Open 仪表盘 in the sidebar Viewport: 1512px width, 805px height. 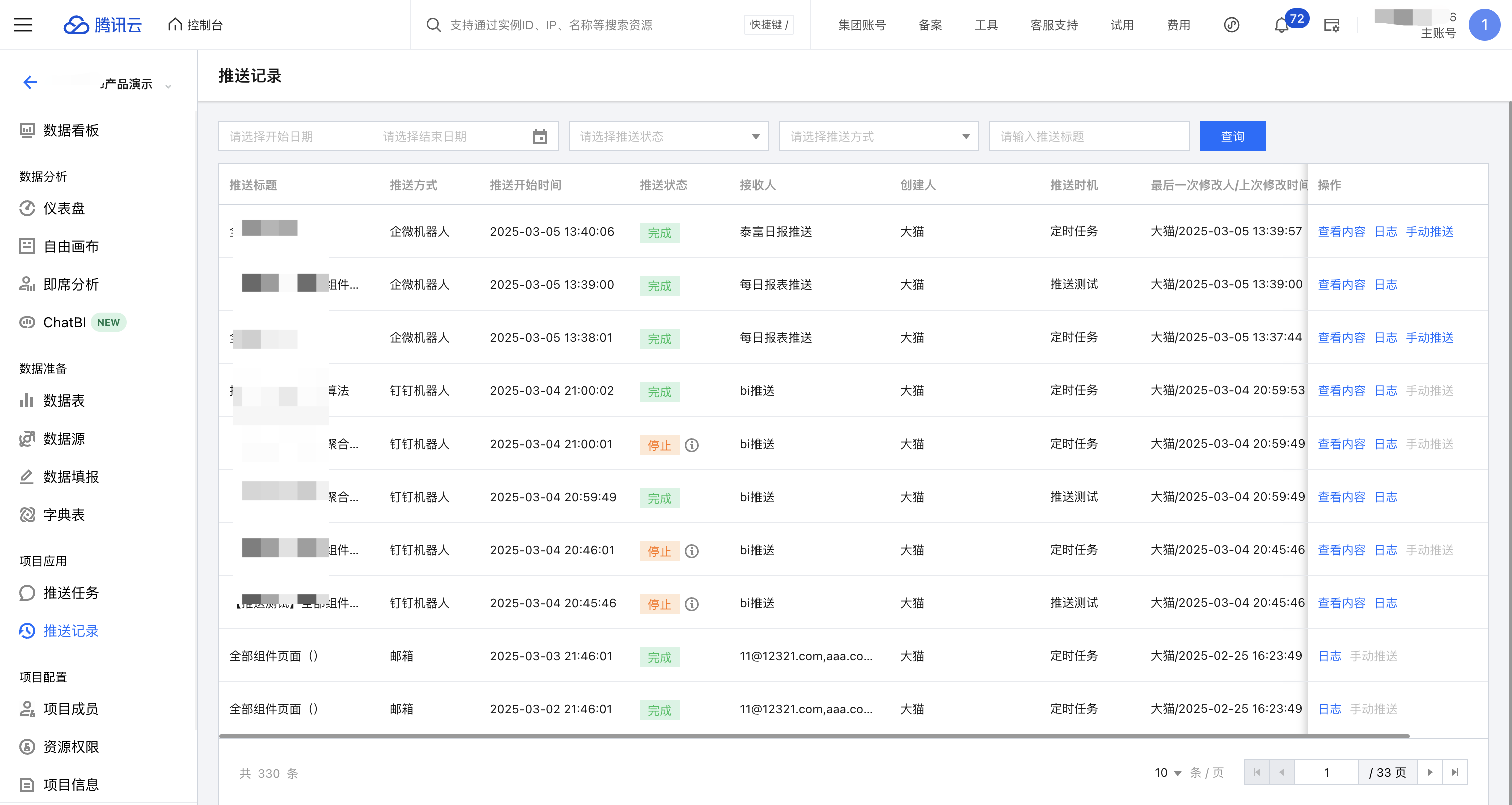pos(64,208)
